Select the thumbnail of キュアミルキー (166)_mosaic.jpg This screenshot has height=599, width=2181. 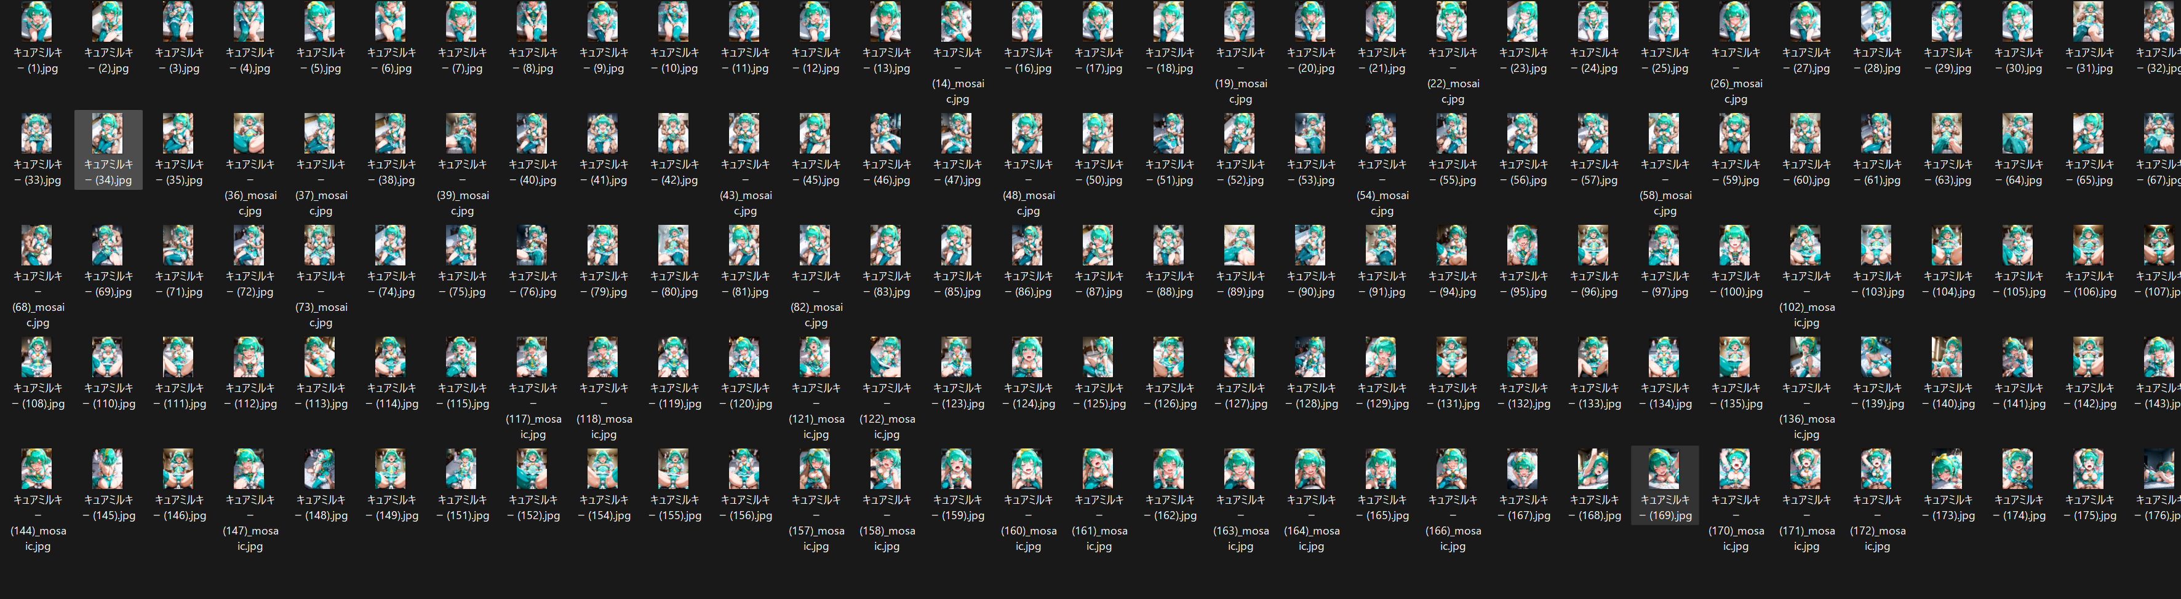coord(1452,469)
